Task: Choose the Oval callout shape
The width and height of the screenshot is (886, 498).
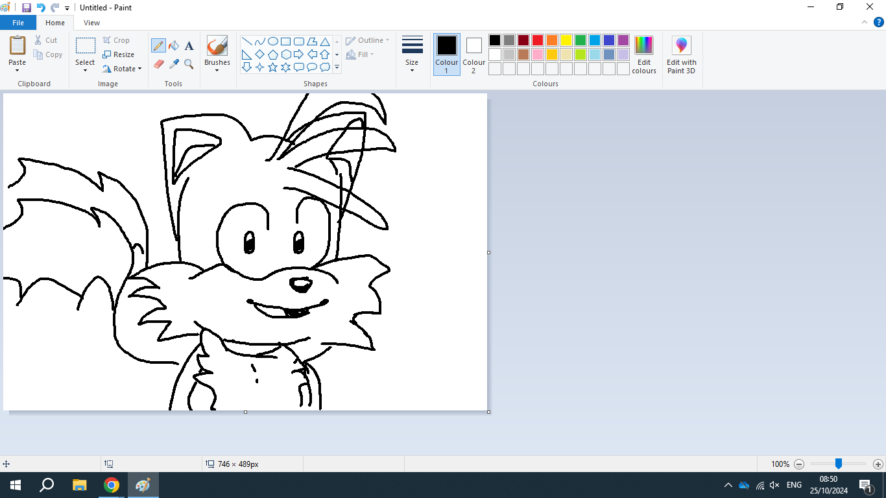Action: 312,67
